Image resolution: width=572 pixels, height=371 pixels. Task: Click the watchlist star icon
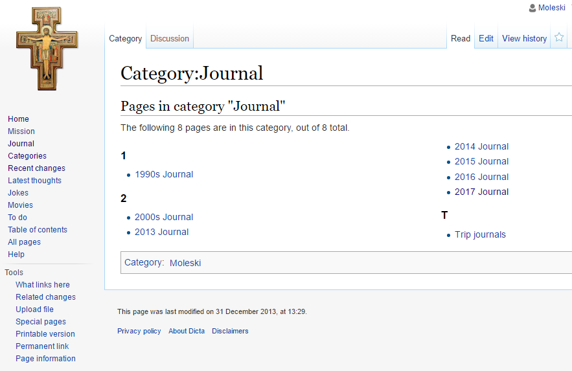pos(559,37)
